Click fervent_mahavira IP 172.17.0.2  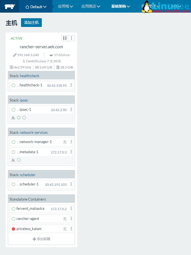59,209
